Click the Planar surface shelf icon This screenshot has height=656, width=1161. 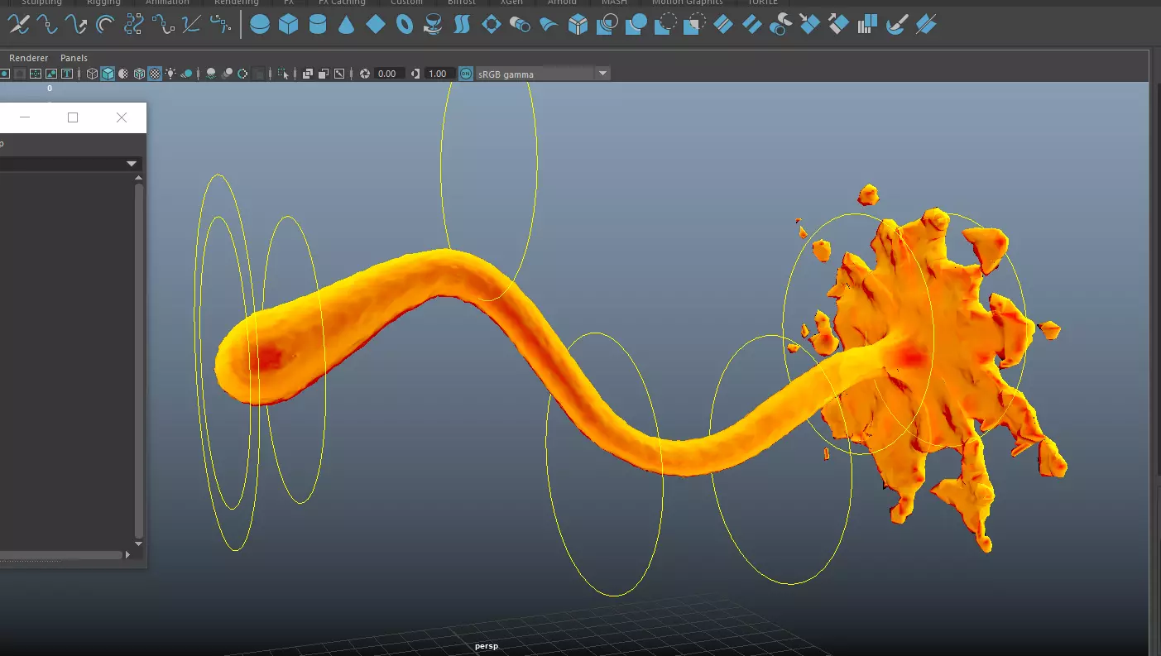492,25
